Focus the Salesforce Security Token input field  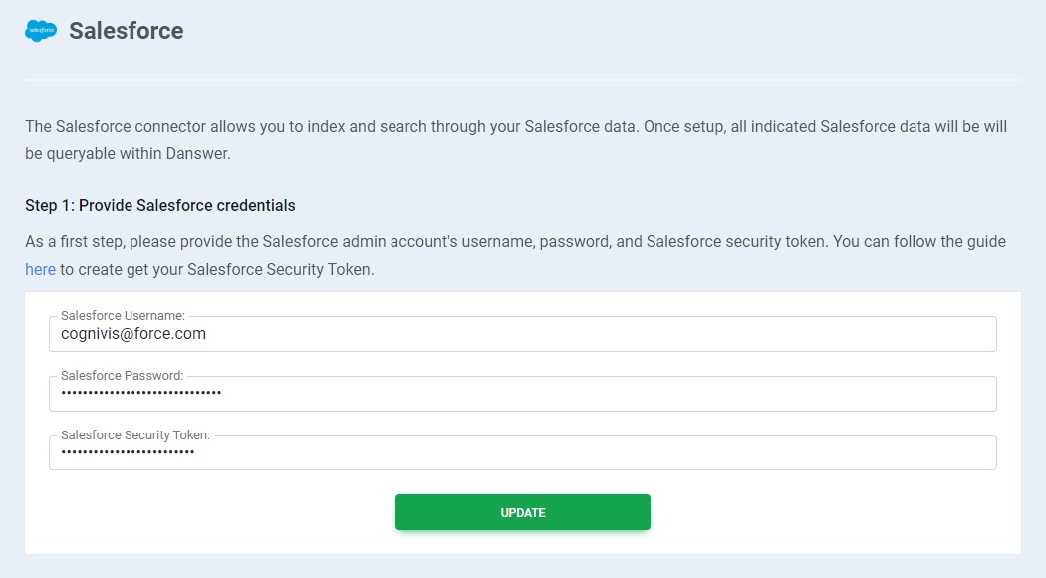point(598,453)
